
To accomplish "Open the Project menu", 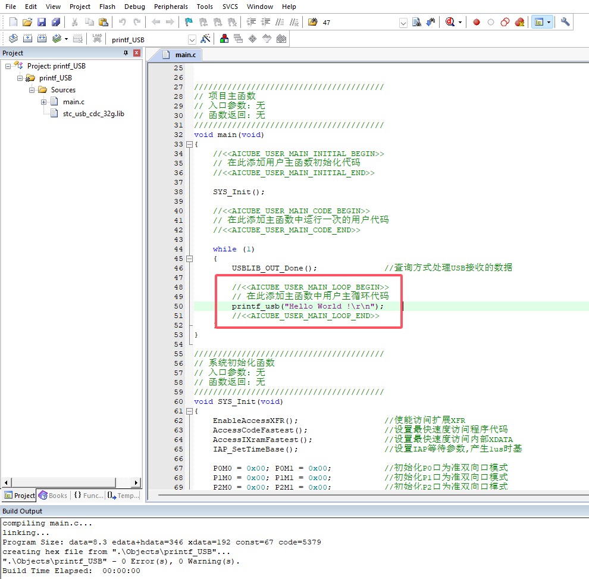I will [x=80, y=7].
